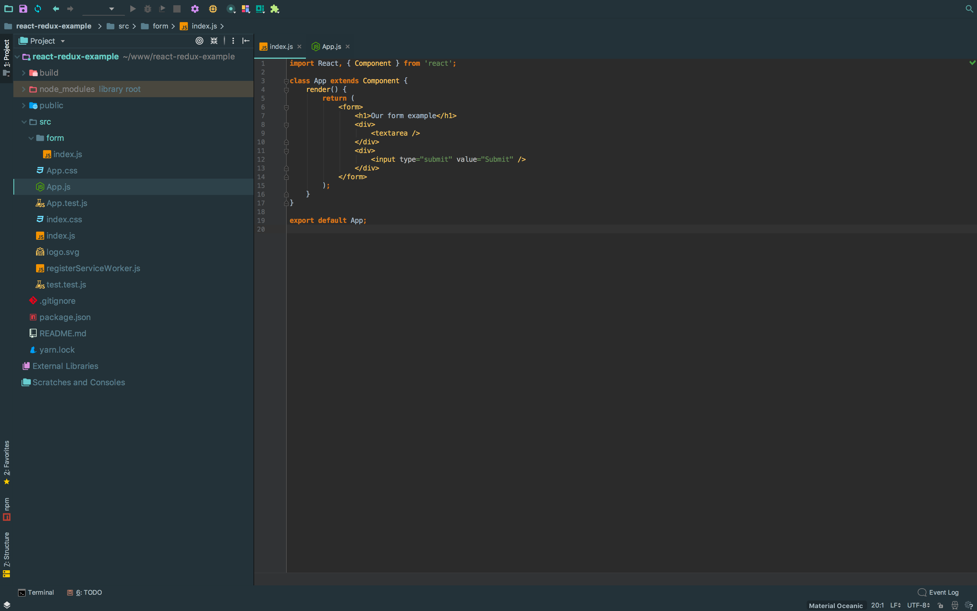Collapse the src folder tree node

[24, 122]
